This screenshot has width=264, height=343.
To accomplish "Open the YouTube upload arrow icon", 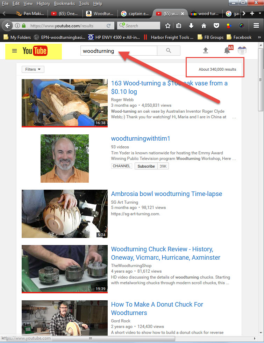I will point(206,50).
